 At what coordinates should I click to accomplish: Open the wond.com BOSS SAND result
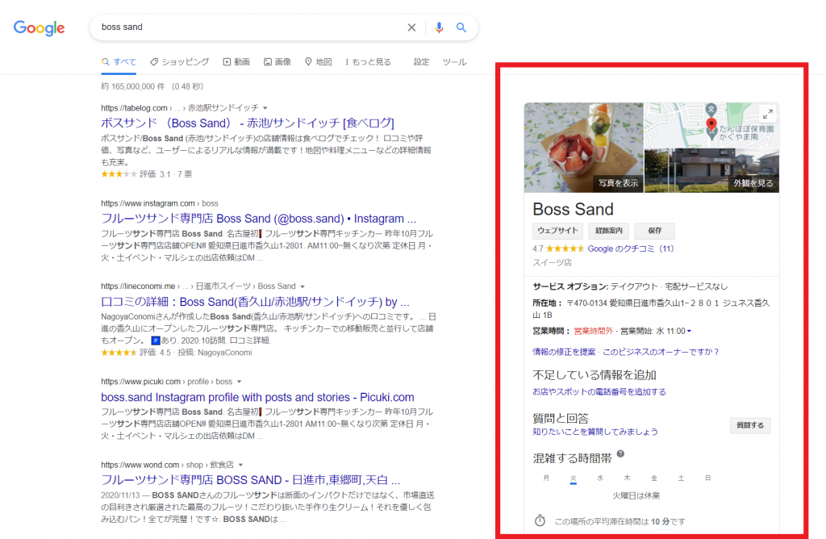click(x=250, y=480)
